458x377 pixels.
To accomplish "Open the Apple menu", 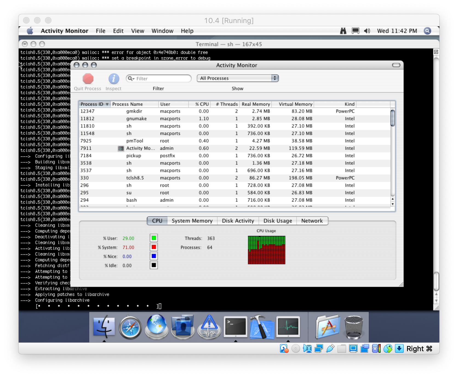I will pyautogui.click(x=30, y=31).
